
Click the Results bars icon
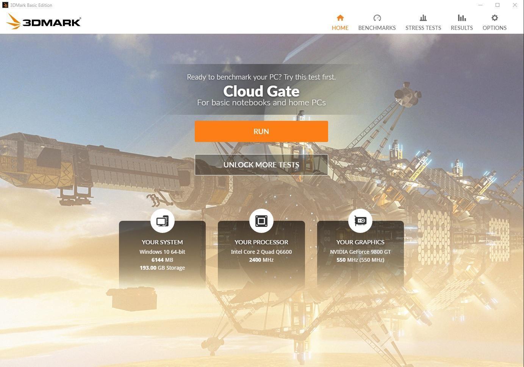[461, 18]
